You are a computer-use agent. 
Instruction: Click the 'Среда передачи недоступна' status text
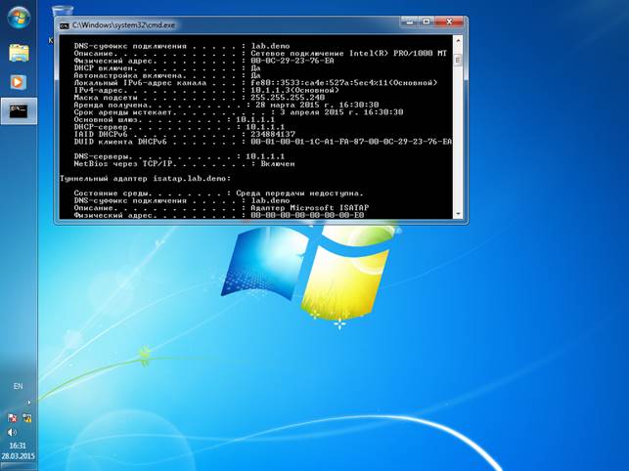tap(299, 193)
